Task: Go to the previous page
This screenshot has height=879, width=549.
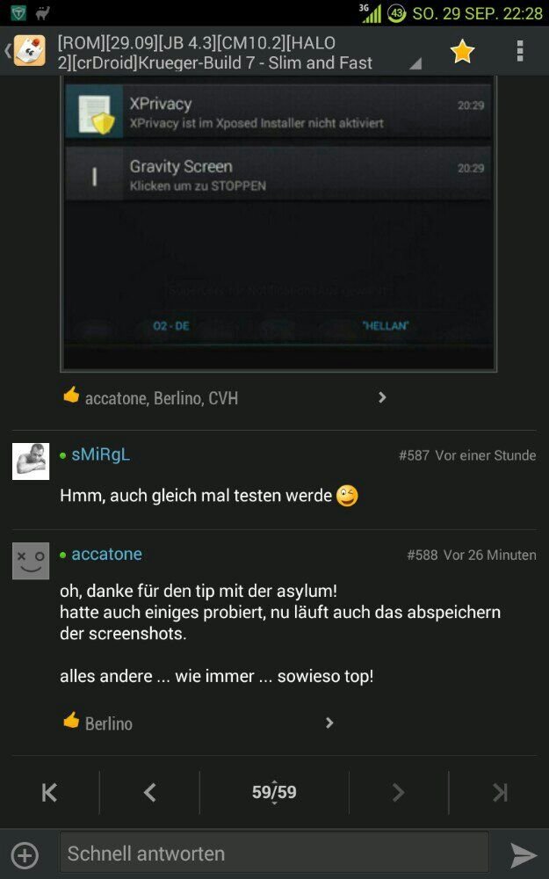Action: coord(149,792)
